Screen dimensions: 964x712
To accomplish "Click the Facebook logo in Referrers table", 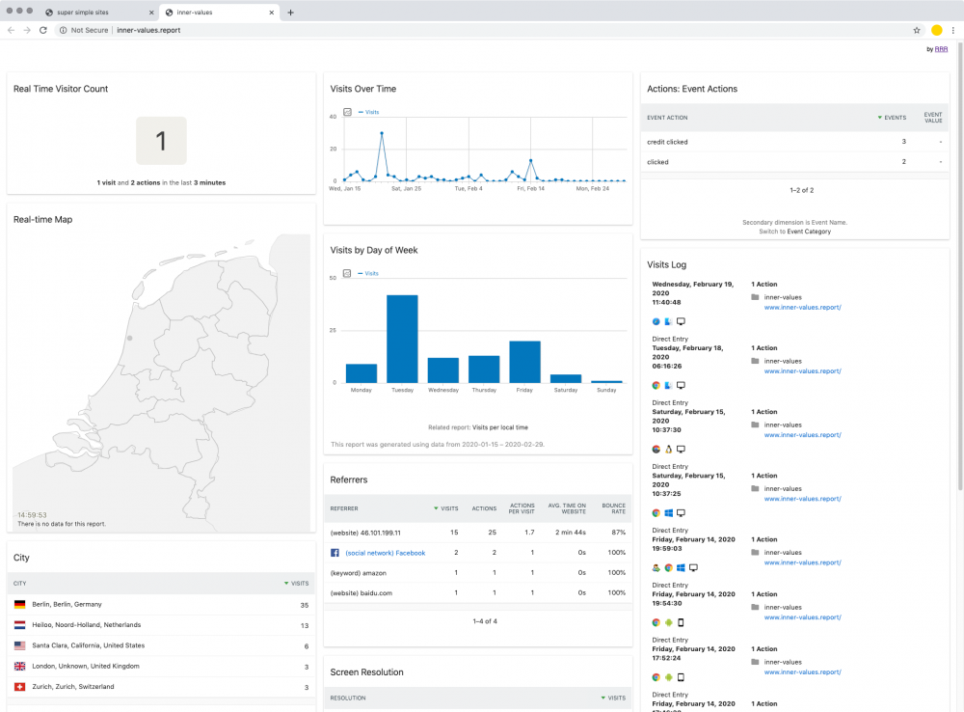I will pyautogui.click(x=335, y=553).
